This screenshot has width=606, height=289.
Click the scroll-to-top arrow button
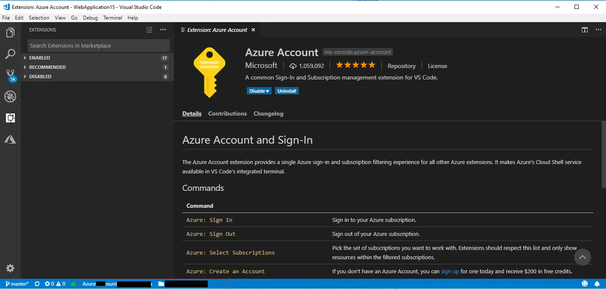(x=583, y=257)
